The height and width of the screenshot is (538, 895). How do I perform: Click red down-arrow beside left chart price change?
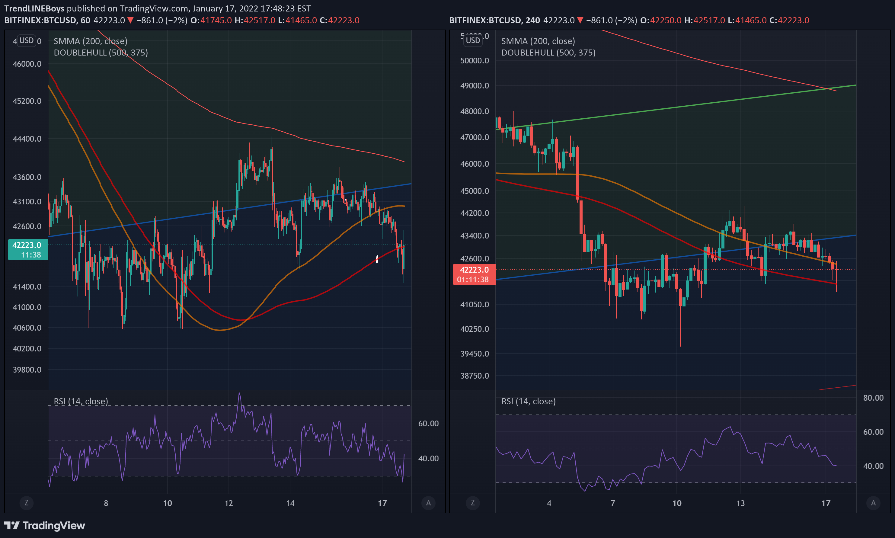coord(130,20)
